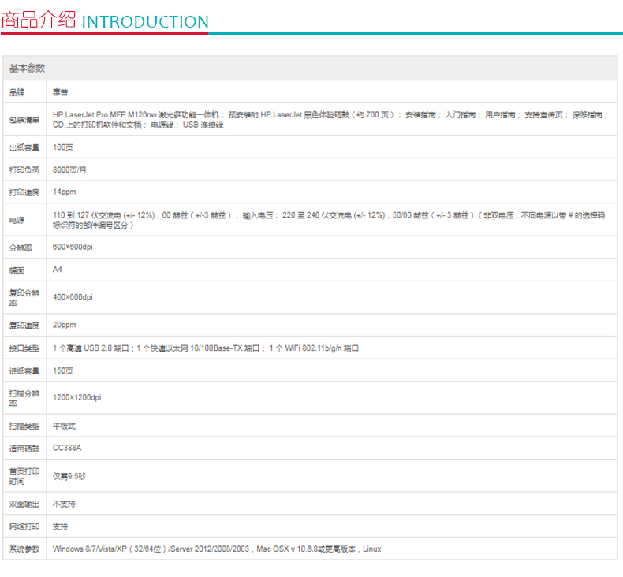This screenshot has height=577, width=623.
Task: Click the 适用硒鼓 label
Action: (x=24, y=449)
